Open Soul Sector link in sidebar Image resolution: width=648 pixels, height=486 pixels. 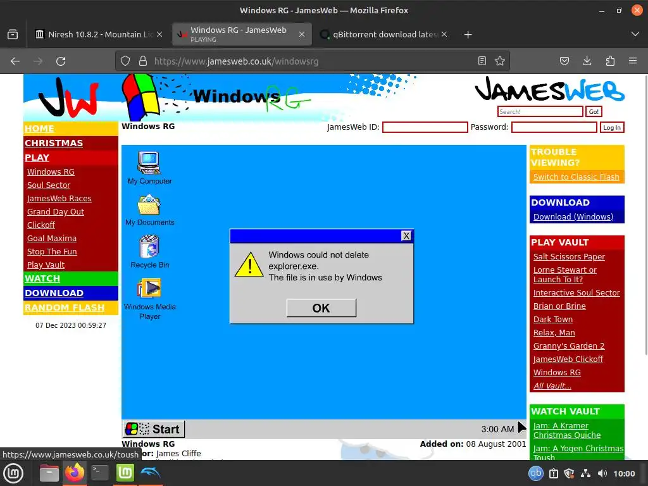[49, 185]
